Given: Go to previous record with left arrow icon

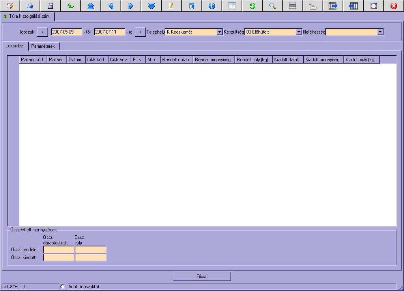Looking at the screenshot, I should pos(111,6).
